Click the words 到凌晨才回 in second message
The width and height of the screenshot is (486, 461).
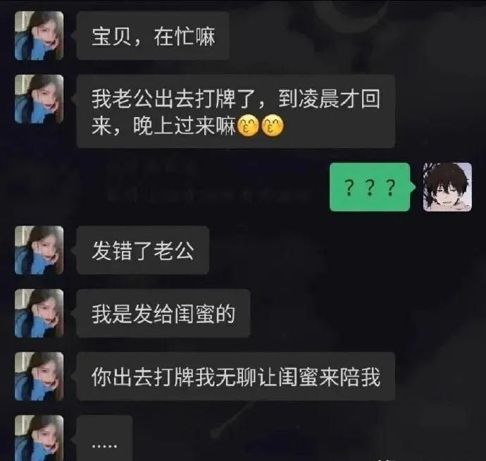[329, 99]
